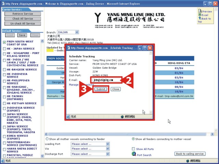The image size is (219, 164).
Task: Click Back to sailing service button
Action: 190,154
